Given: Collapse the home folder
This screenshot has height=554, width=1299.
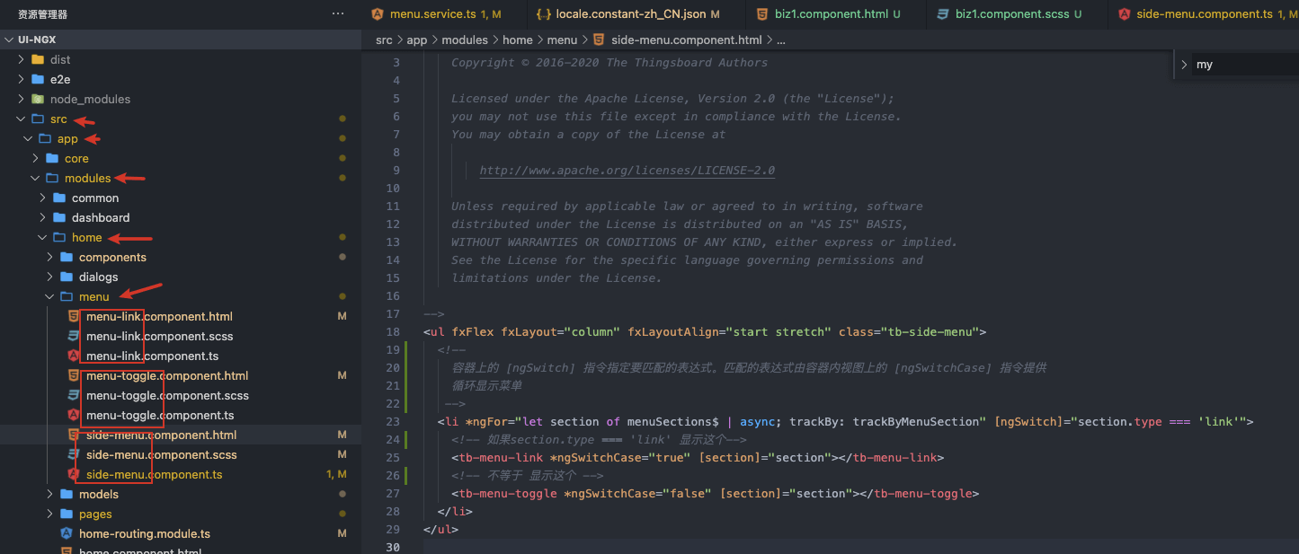Looking at the screenshot, I should (x=43, y=237).
